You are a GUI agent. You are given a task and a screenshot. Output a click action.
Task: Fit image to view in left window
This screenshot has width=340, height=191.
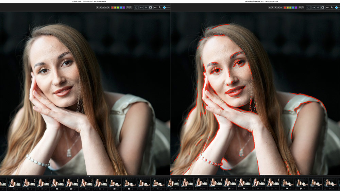[146, 7]
